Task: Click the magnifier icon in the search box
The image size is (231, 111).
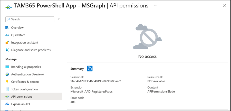Action: point(8,19)
